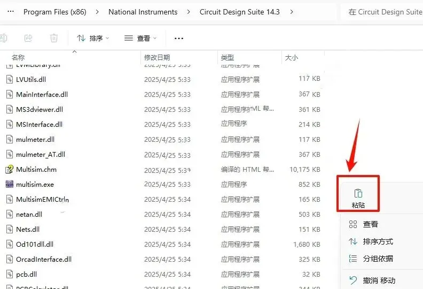This screenshot has height=289, width=423.
Task: Click the MainInterface.dll file icon
Action: [10, 94]
